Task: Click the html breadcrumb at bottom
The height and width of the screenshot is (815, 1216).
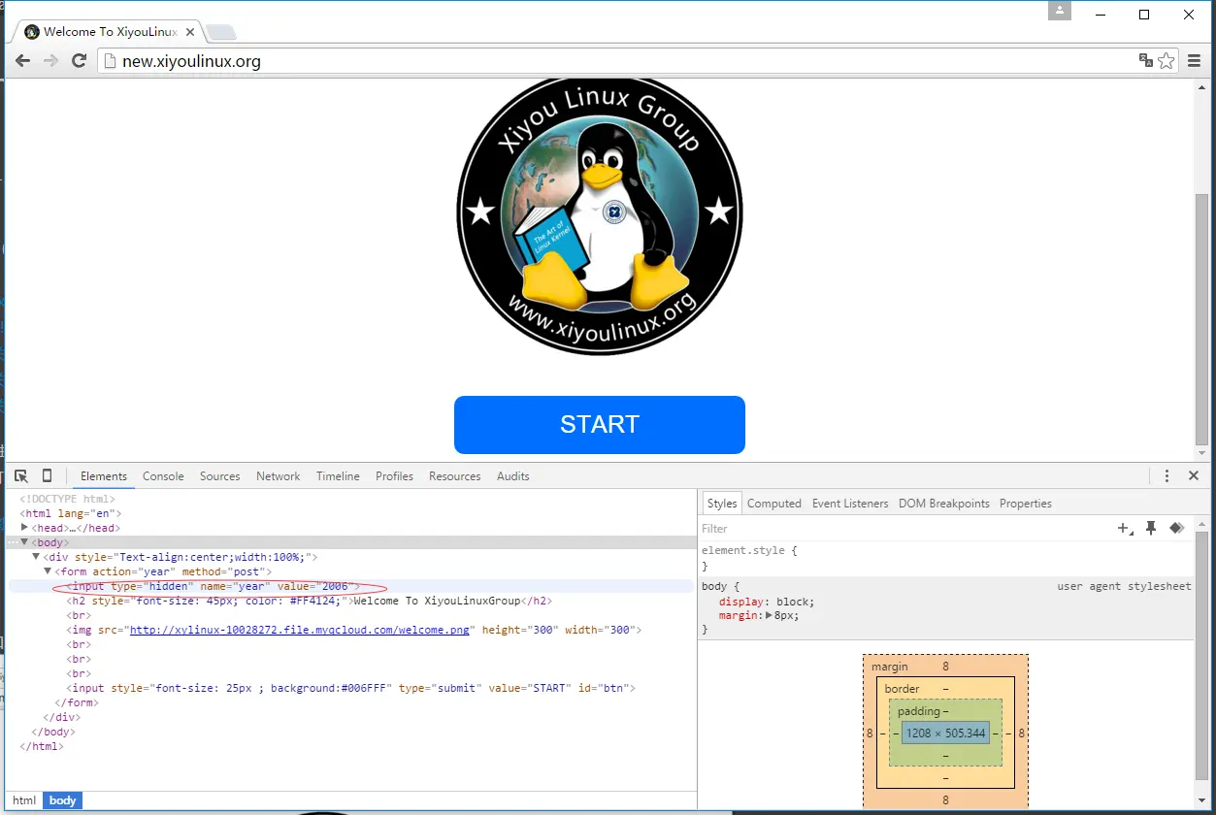Action: [24, 800]
